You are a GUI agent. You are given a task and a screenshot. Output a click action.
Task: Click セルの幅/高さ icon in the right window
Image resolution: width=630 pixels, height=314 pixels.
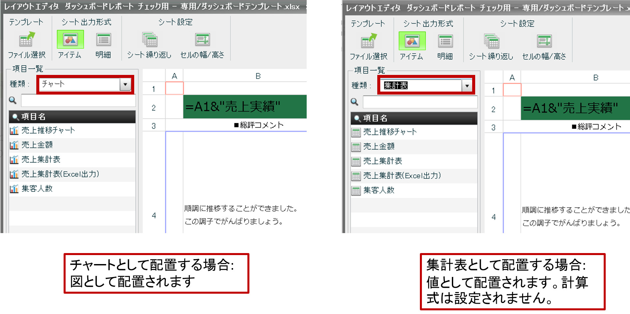click(x=544, y=41)
